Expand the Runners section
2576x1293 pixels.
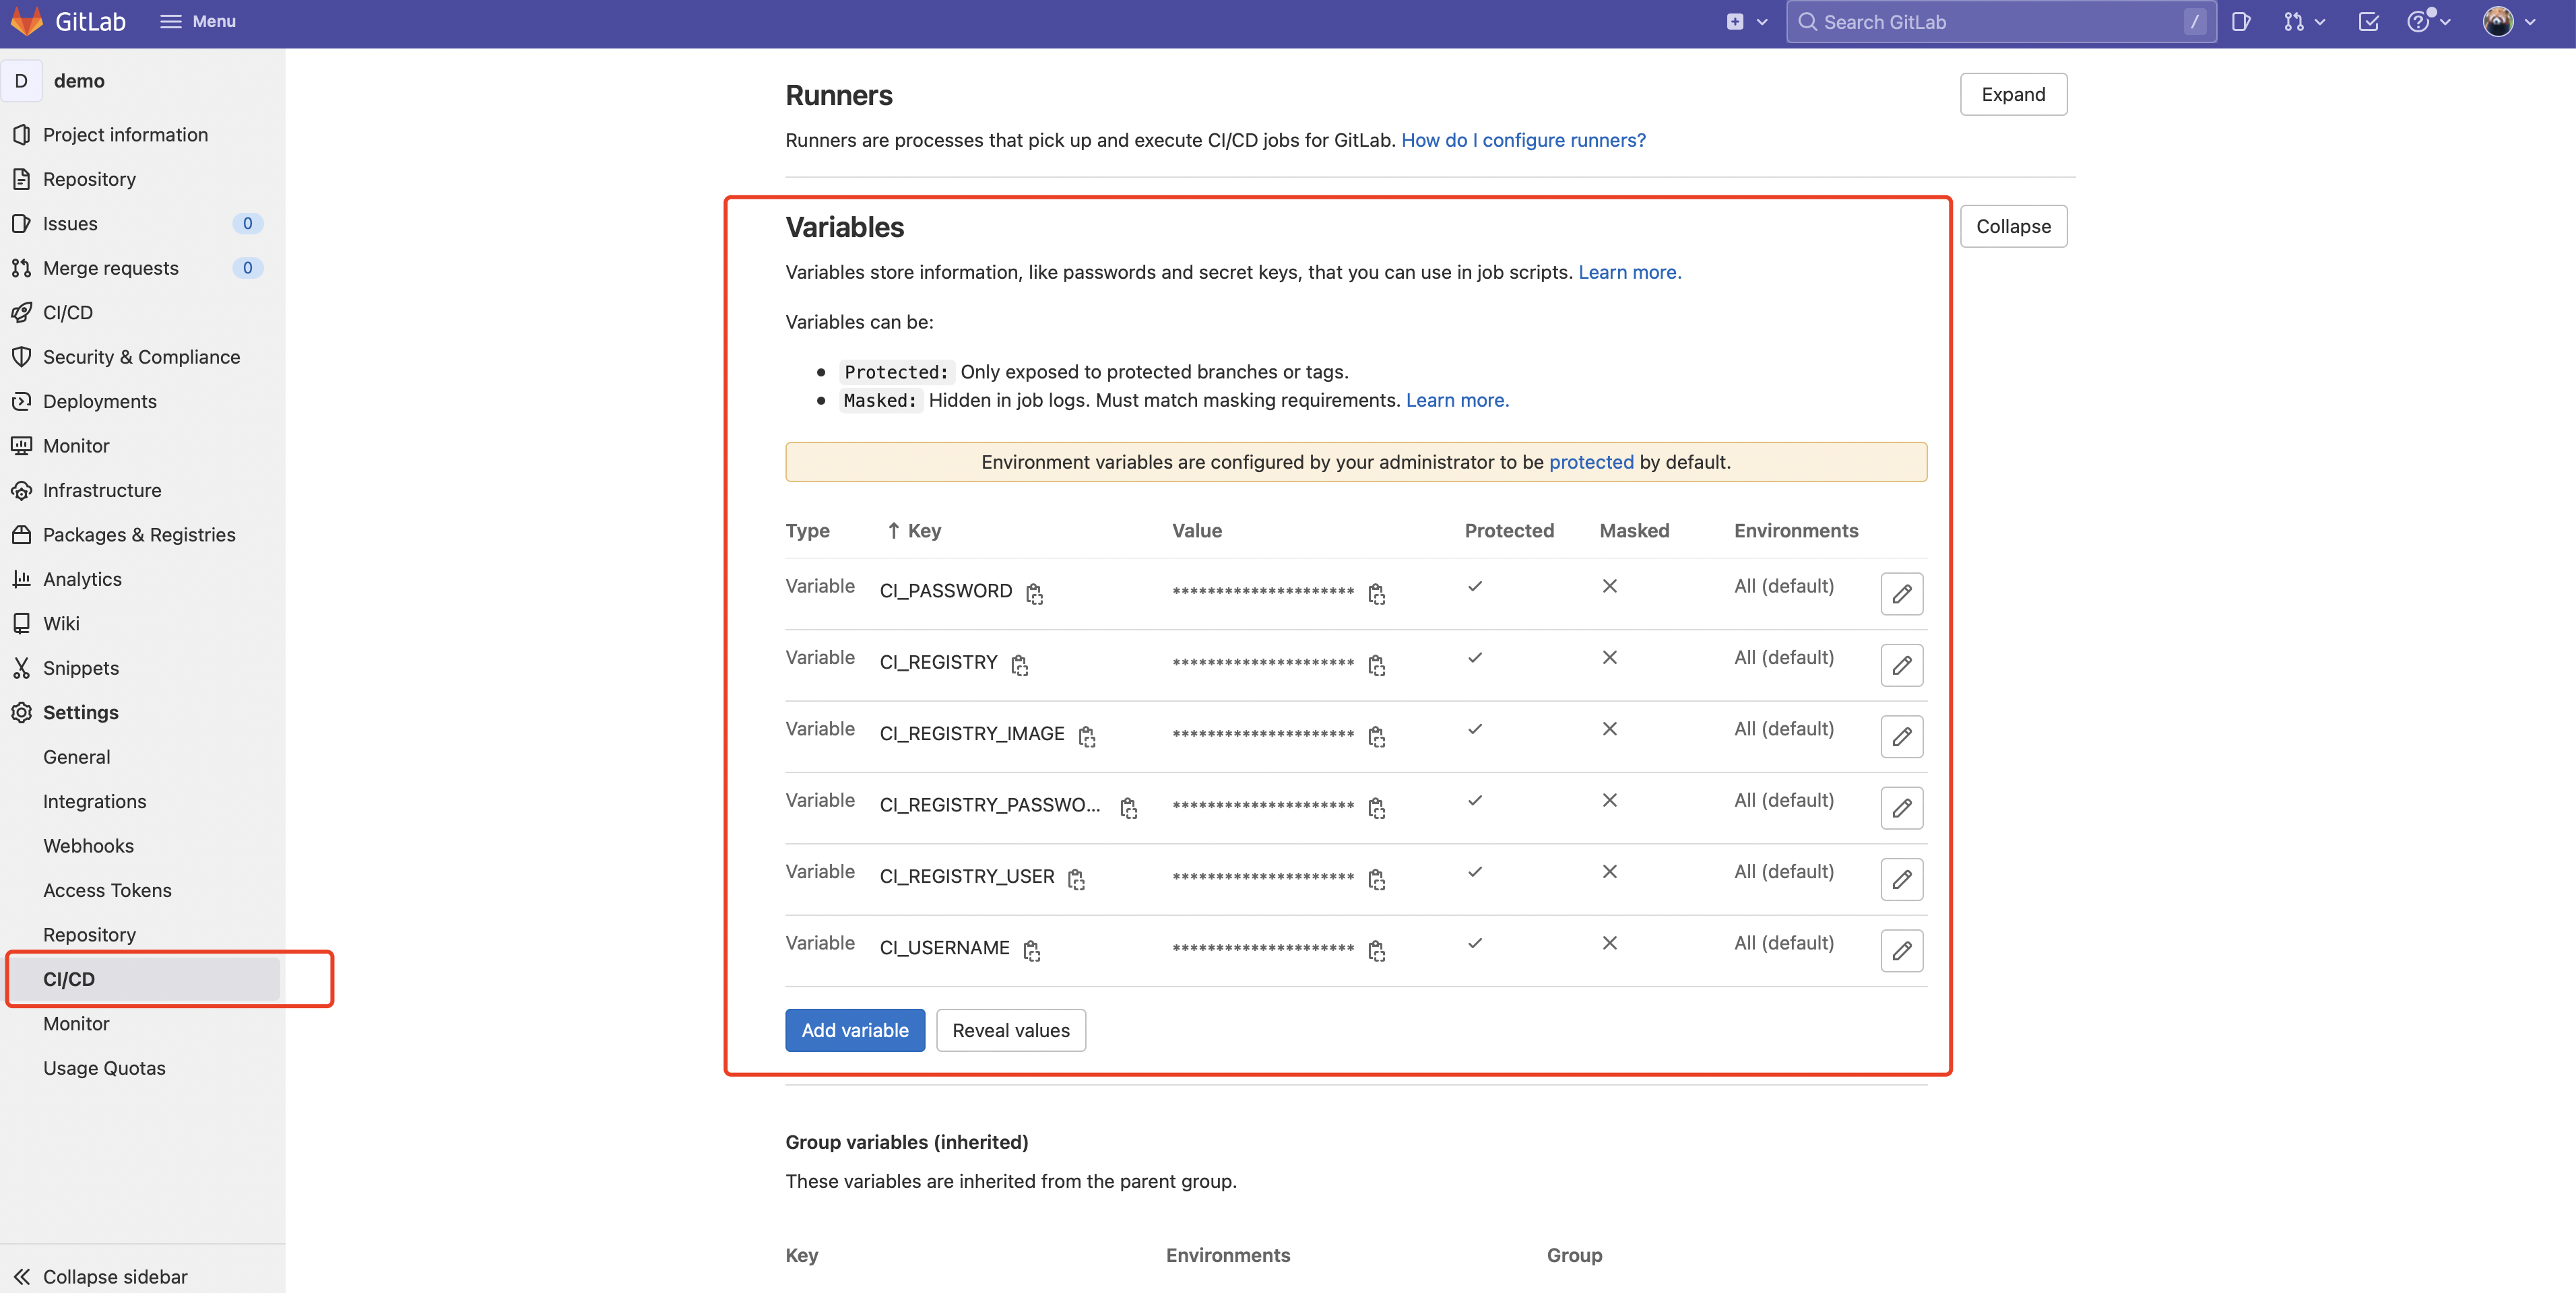(2012, 94)
